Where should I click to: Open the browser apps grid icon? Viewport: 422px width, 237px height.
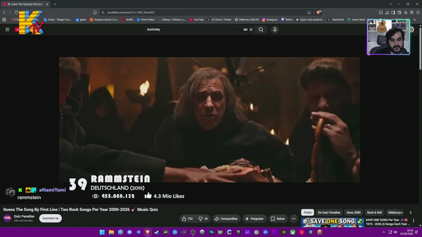[x=4, y=20]
